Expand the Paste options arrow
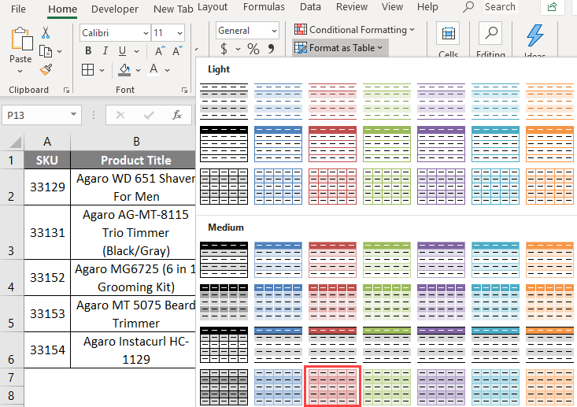The height and width of the screenshot is (407, 577). coord(20,71)
